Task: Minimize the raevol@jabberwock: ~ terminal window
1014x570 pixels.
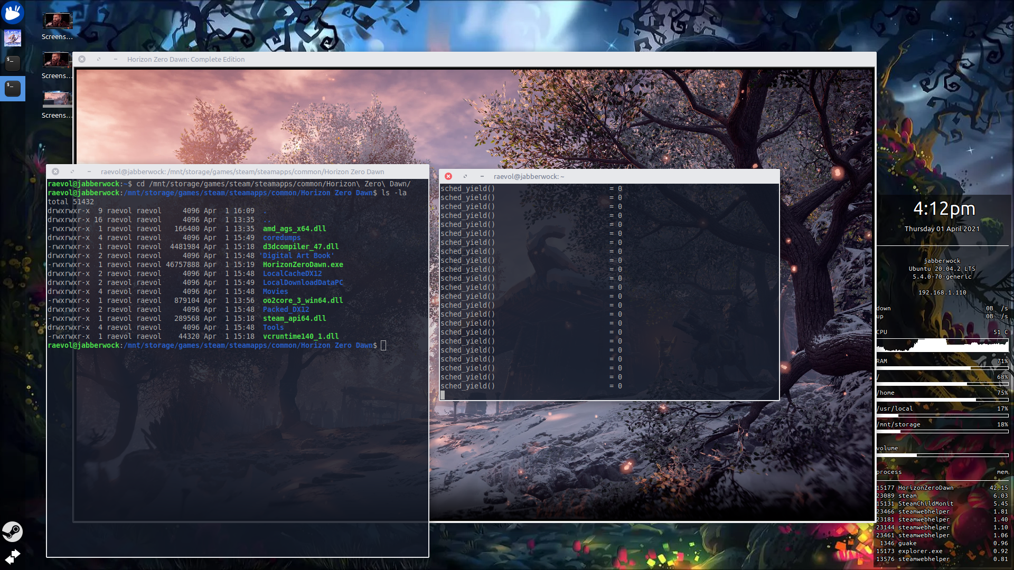Action: pyautogui.click(x=482, y=176)
